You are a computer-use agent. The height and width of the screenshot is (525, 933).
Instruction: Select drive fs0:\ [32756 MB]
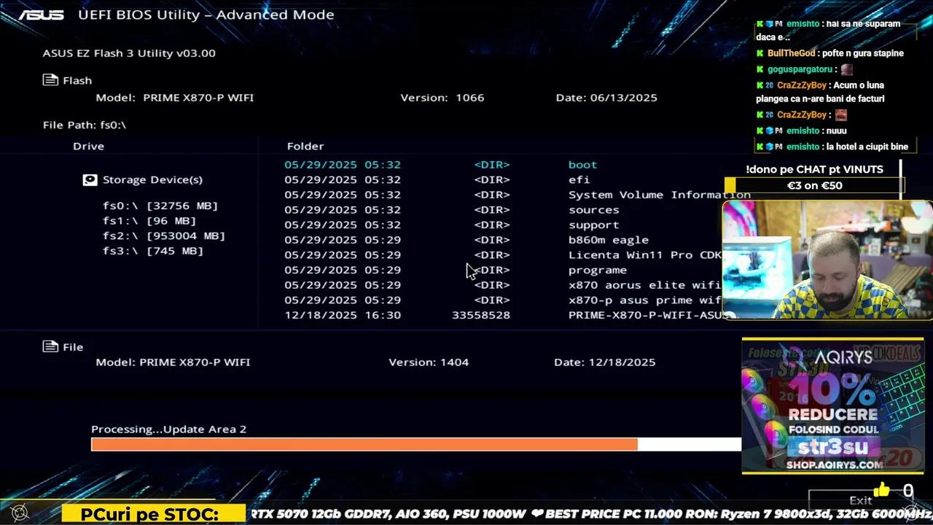pos(160,206)
